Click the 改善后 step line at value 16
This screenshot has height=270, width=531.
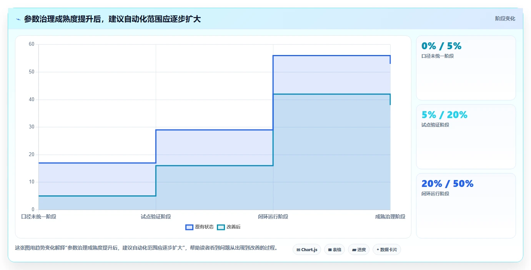(x=214, y=165)
